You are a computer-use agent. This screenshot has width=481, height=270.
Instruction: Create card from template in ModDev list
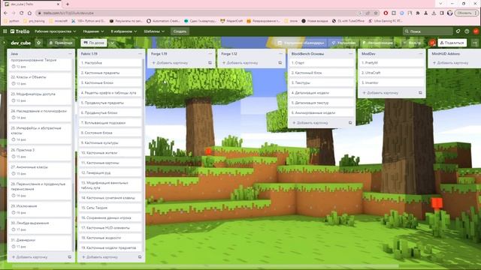pos(420,93)
